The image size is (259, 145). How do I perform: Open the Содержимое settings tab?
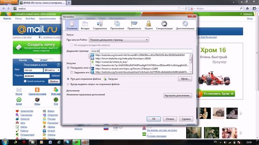click(100, 25)
